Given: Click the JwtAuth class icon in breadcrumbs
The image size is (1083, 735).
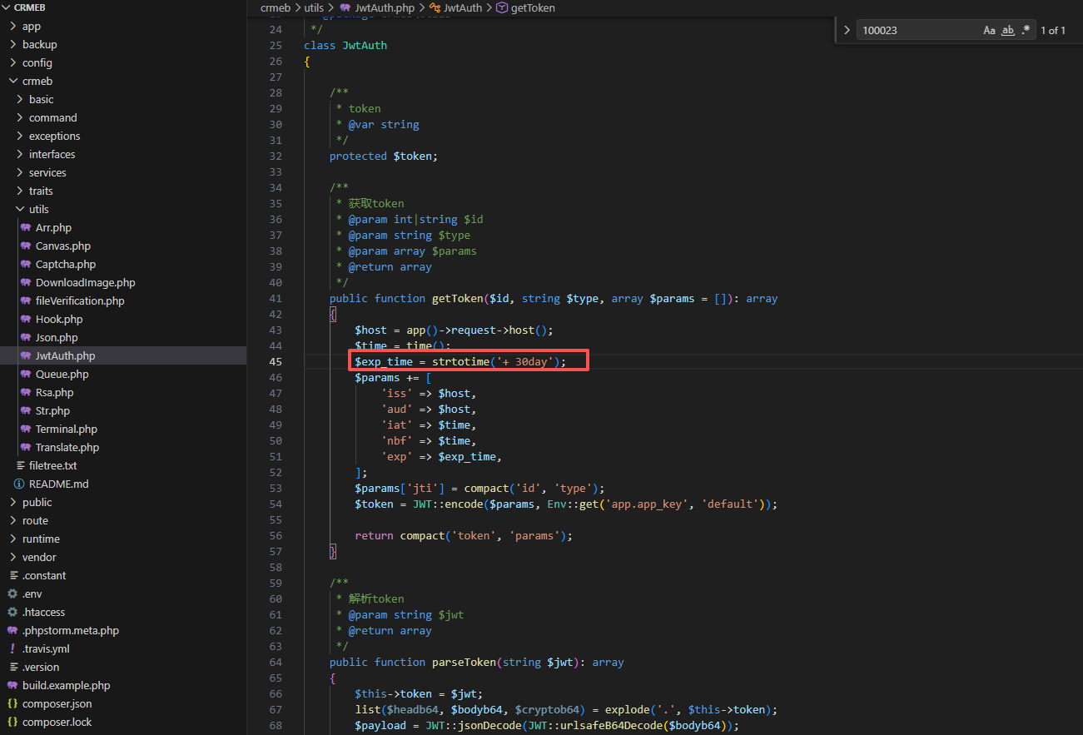Looking at the screenshot, I should click(x=435, y=7).
